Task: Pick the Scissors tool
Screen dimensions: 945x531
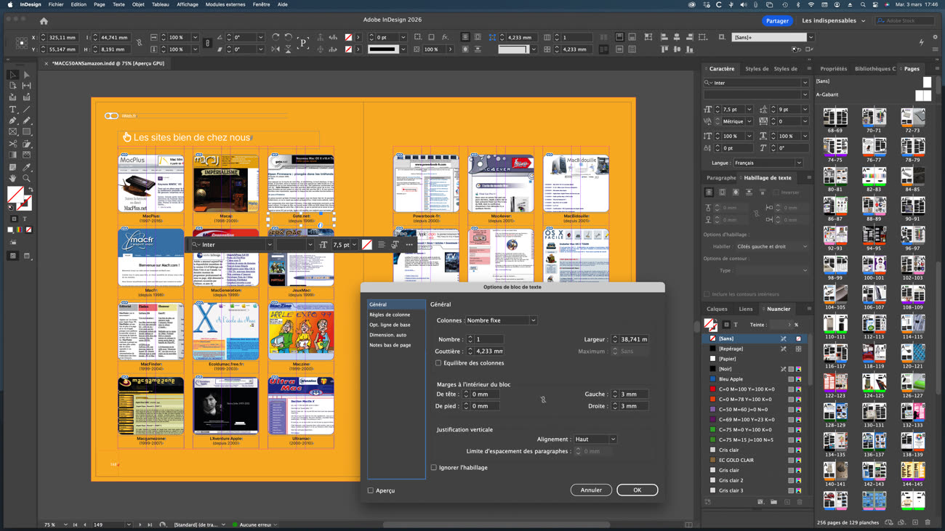Action: click(12, 144)
